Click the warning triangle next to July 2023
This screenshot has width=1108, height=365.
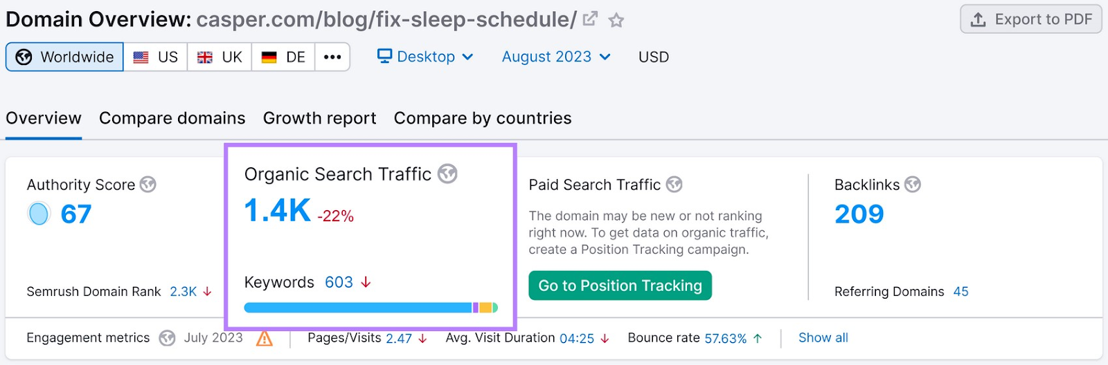point(265,338)
